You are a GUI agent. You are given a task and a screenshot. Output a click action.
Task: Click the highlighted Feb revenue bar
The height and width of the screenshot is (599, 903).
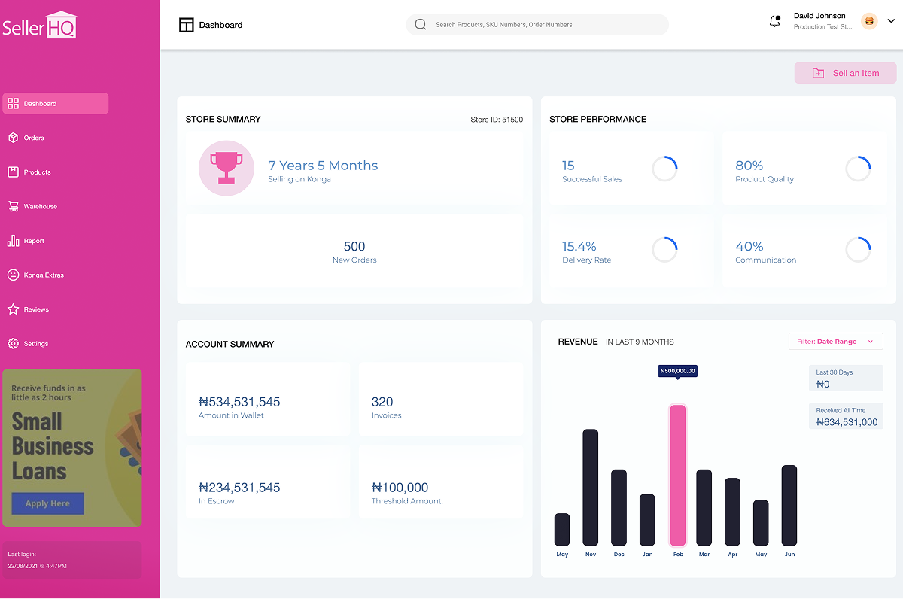[x=678, y=476]
